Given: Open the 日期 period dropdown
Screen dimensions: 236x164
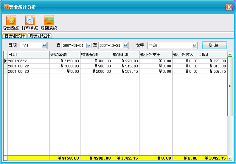Looking at the screenshot, I should (x=44, y=46).
